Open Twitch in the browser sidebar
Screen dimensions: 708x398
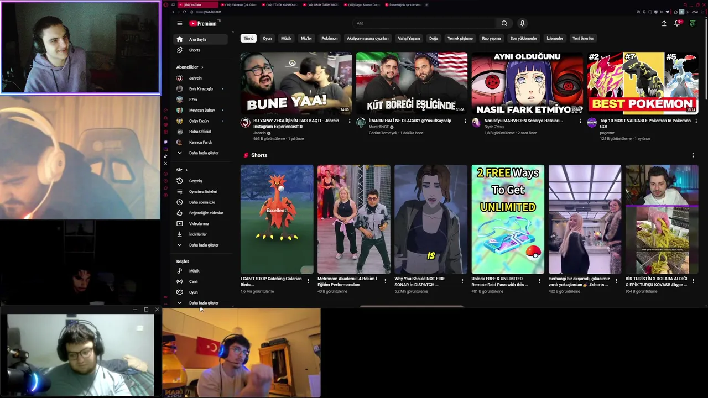tap(165, 142)
